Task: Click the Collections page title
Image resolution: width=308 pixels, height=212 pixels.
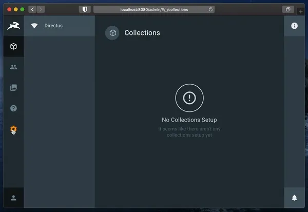Action: 142,33
